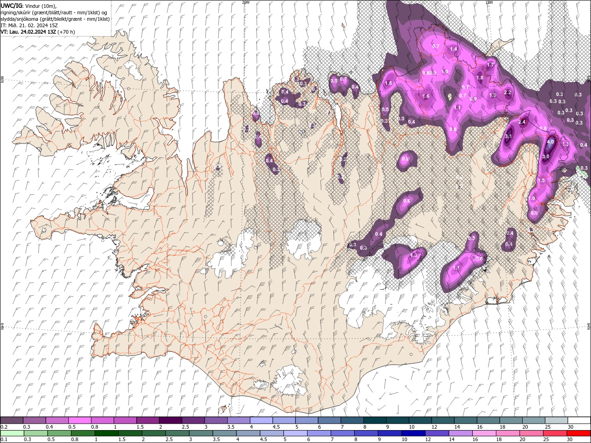This screenshot has width=591, height=443.
Task: Click the 1.4 snowfall value on the map
Action: tap(453, 49)
